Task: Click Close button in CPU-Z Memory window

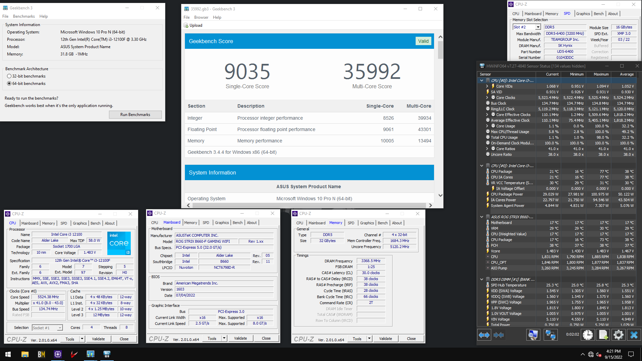Action: 411,339
